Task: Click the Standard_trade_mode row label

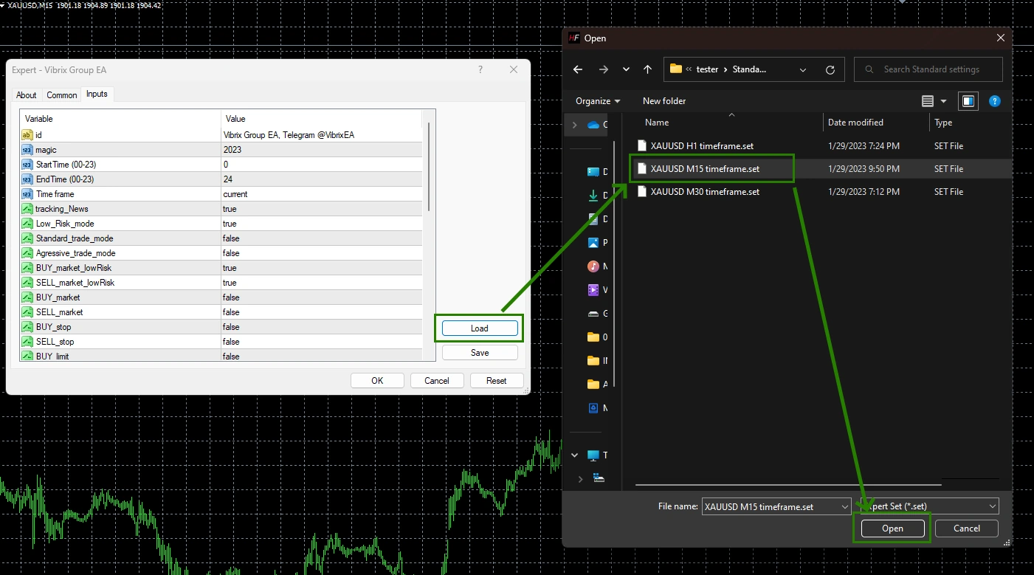Action: pos(75,238)
